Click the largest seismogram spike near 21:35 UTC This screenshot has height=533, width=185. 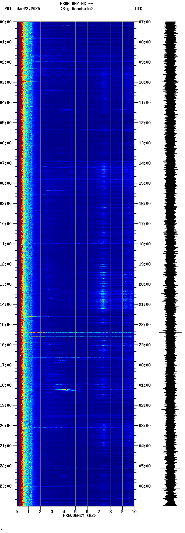(171, 316)
